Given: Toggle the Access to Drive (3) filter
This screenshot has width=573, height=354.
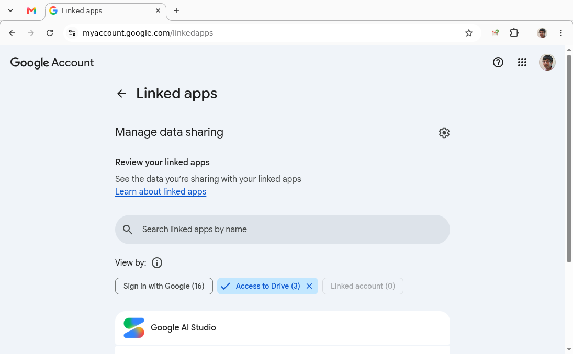Looking at the screenshot, I should 267,286.
